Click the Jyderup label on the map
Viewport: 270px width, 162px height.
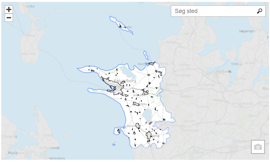(x=172, y=85)
